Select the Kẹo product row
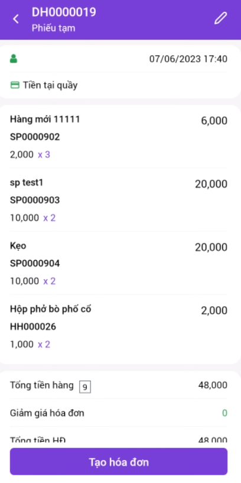 point(119,263)
